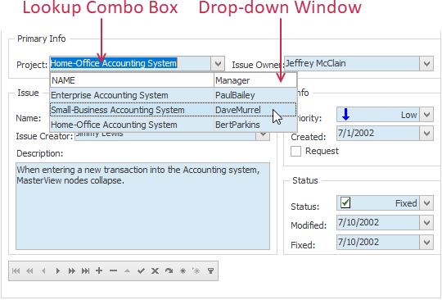Open the Project lookup combo dropdown arrow
The height and width of the screenshot is (300, 442).
(x=218, y=63)
